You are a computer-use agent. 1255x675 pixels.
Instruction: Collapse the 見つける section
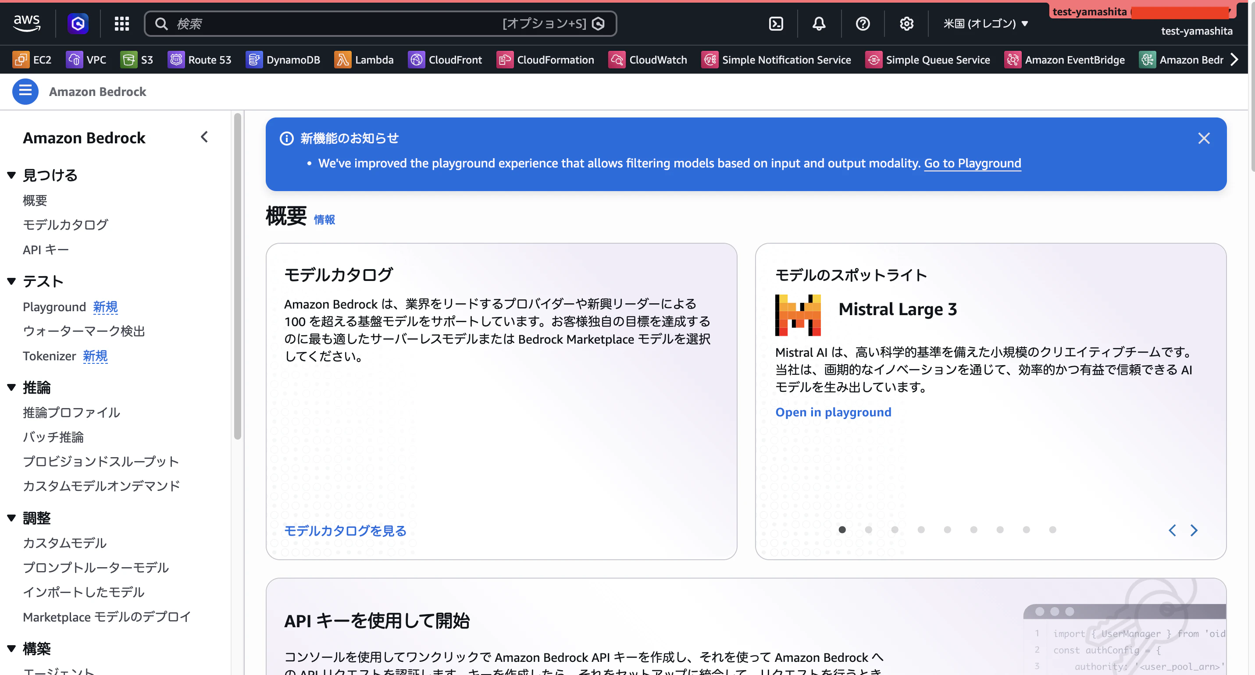[12, 175]
